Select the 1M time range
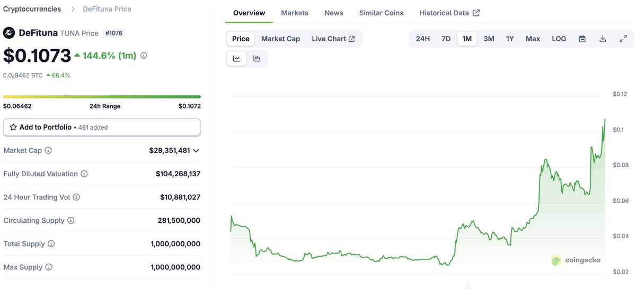The height and width of the screenshot is (289, 636). point(467,39)
